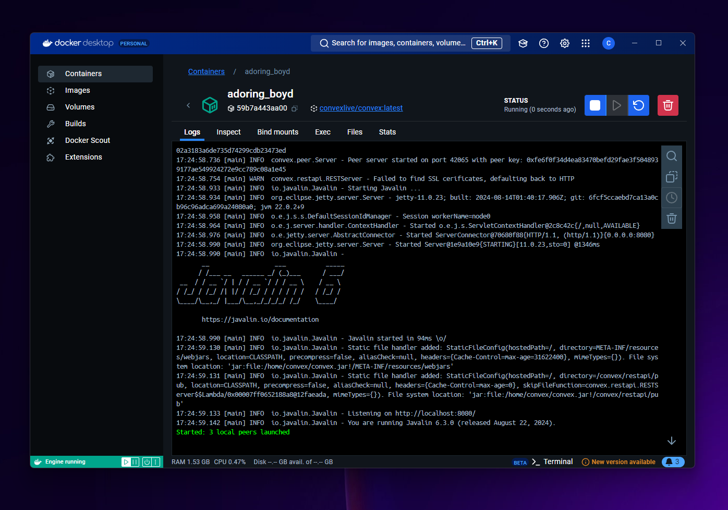Open the Terminal panel
This screenshot has width=728, height=510.
point(552,462)
